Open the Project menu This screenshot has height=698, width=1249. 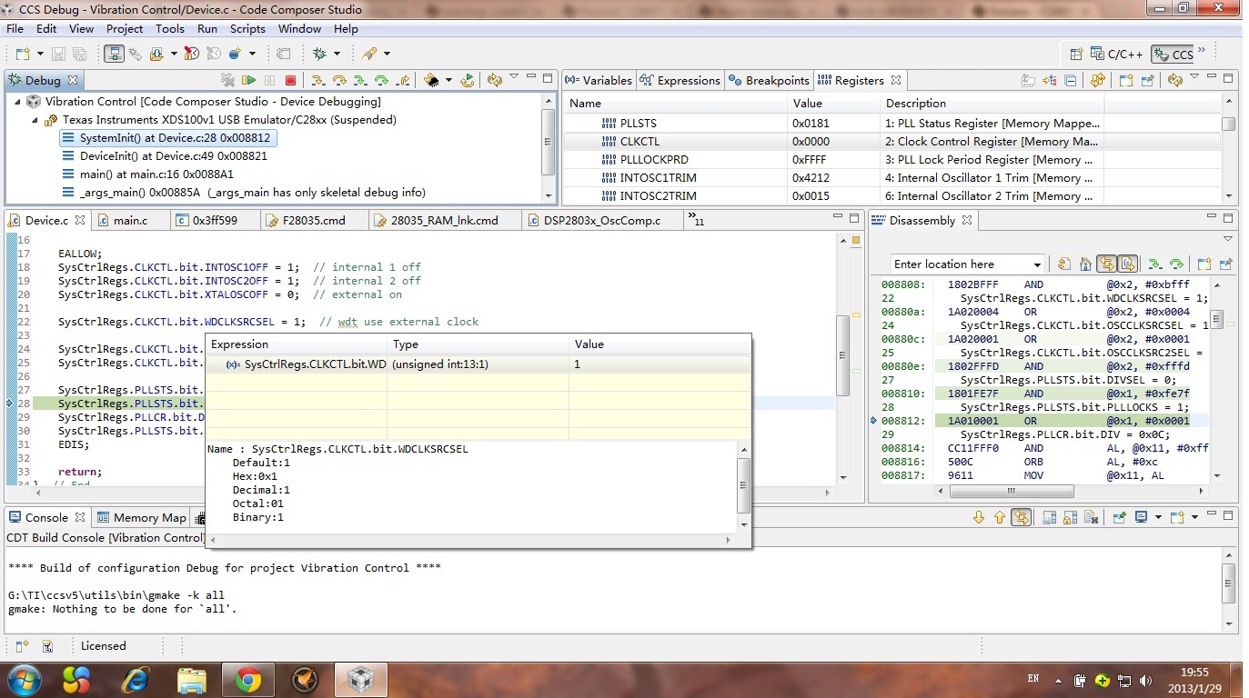coord(125,29)
